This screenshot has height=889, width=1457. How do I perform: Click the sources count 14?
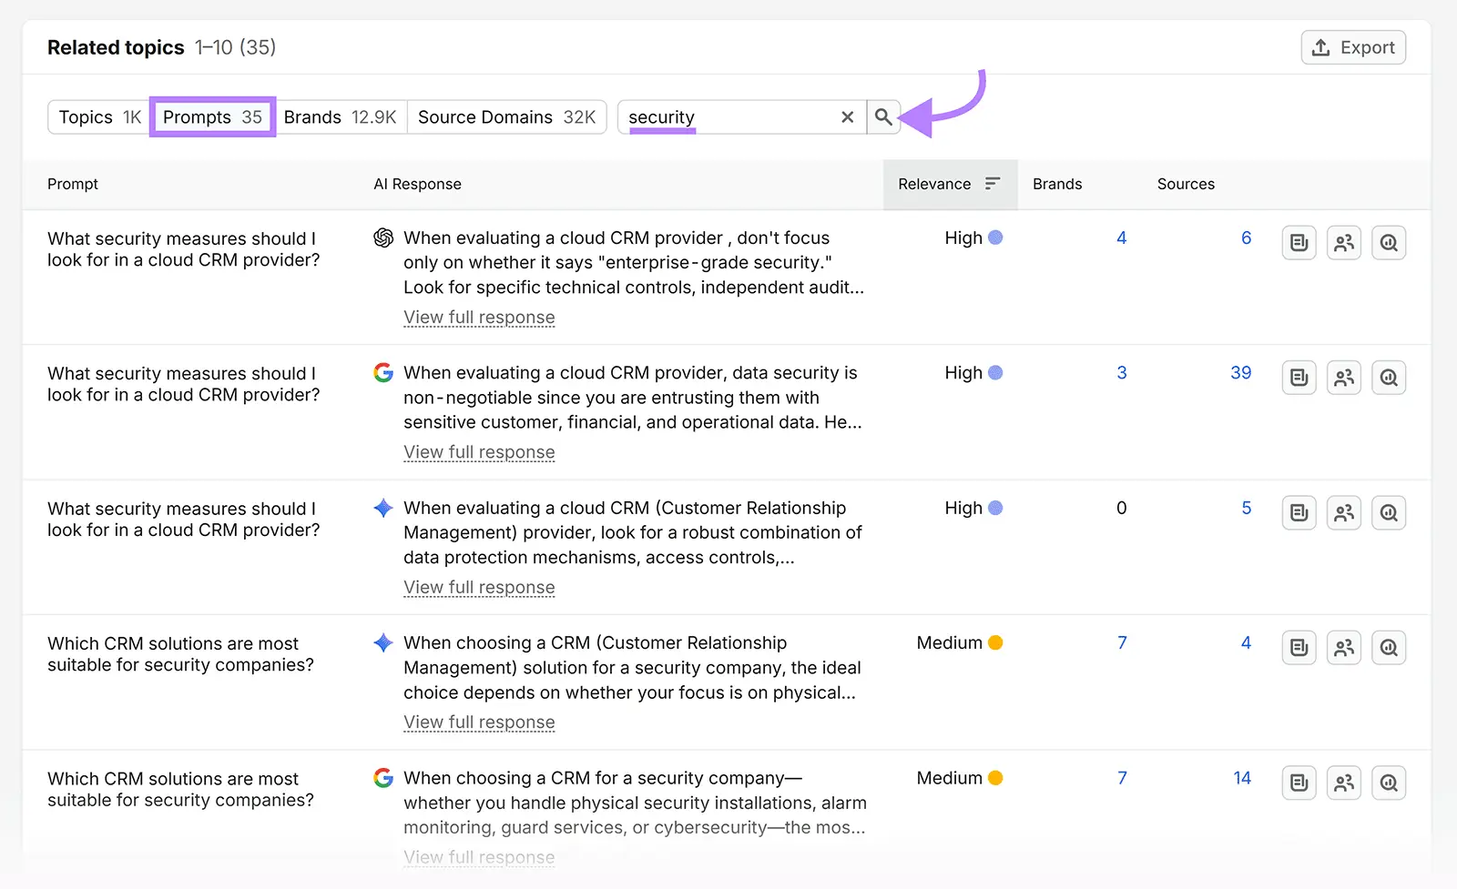1242,778
